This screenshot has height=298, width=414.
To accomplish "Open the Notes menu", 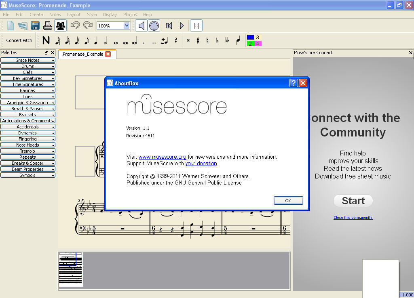I will (55, 14).
